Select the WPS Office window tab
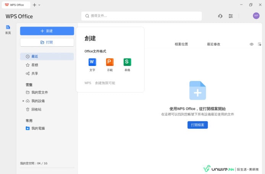The width and height of the screenshot is (265, 174). tap(16, 5)
